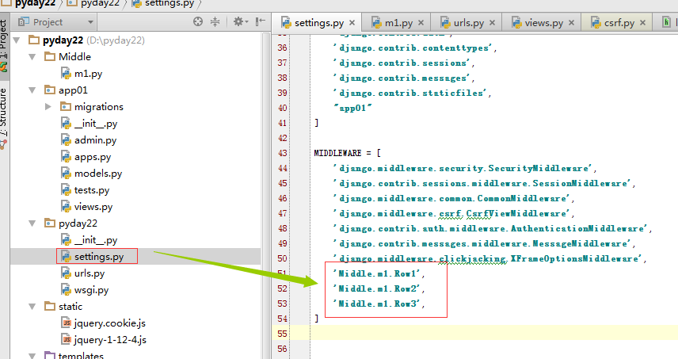Click the hide Project panel icon
Viewport: 678px width, 359px height.
click(259, 22)
